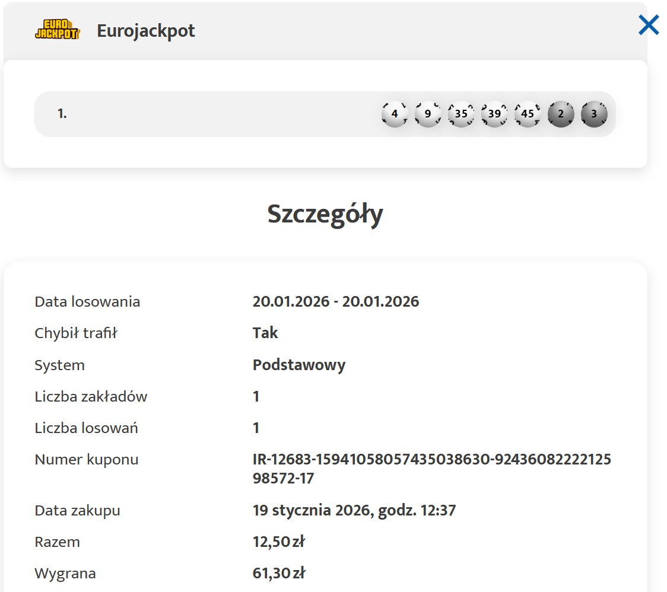Click the Razem total 12,50 zł
The height and width of the screenshot is (592, 667).
(278, 542)
